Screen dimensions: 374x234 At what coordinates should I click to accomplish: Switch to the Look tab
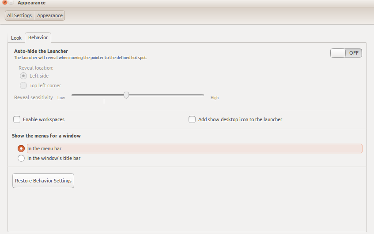coord(16,38)
